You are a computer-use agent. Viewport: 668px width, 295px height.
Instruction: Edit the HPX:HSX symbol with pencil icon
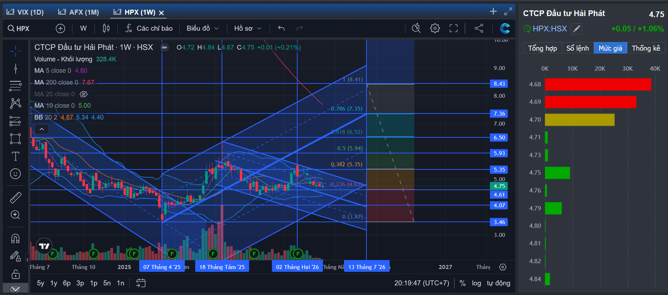(576, 29)
